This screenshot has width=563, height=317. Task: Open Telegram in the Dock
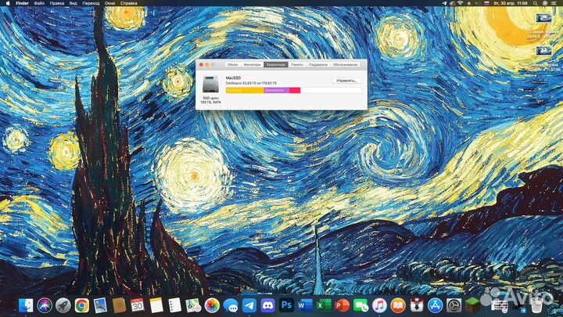click(x=249, y=305)
